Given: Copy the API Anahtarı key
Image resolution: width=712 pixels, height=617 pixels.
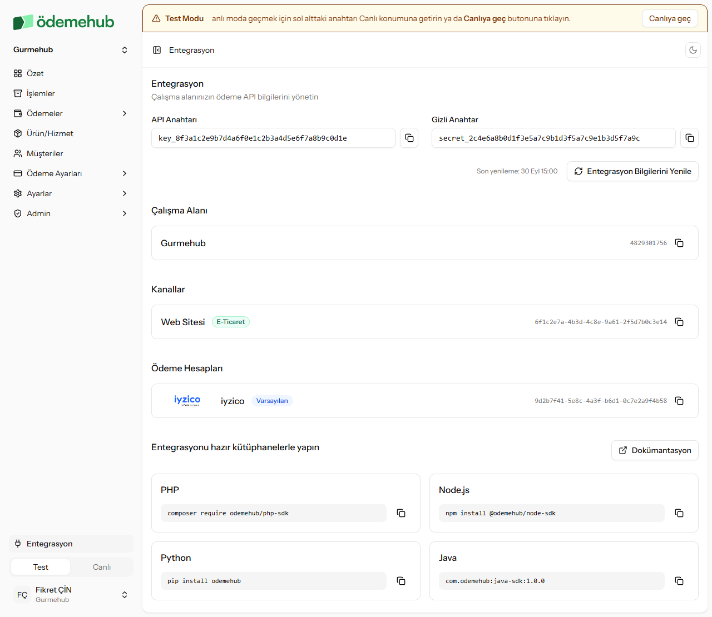Looking at the screenshot, I should pos(409,138).
